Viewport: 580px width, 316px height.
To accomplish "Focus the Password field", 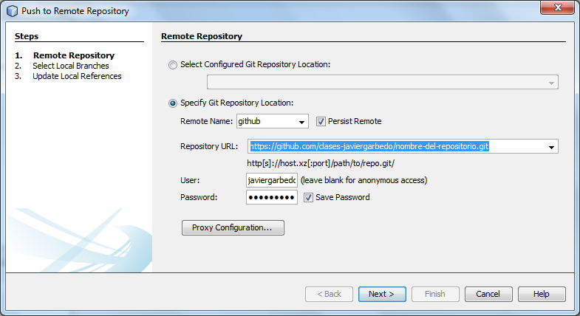I will (x=272, y=197).
